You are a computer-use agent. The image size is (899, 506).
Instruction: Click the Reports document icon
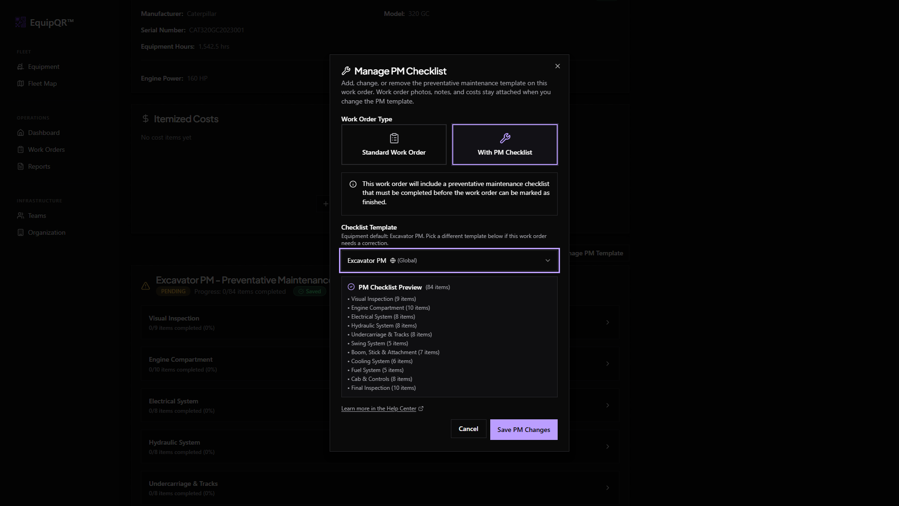tap(20, 166)
